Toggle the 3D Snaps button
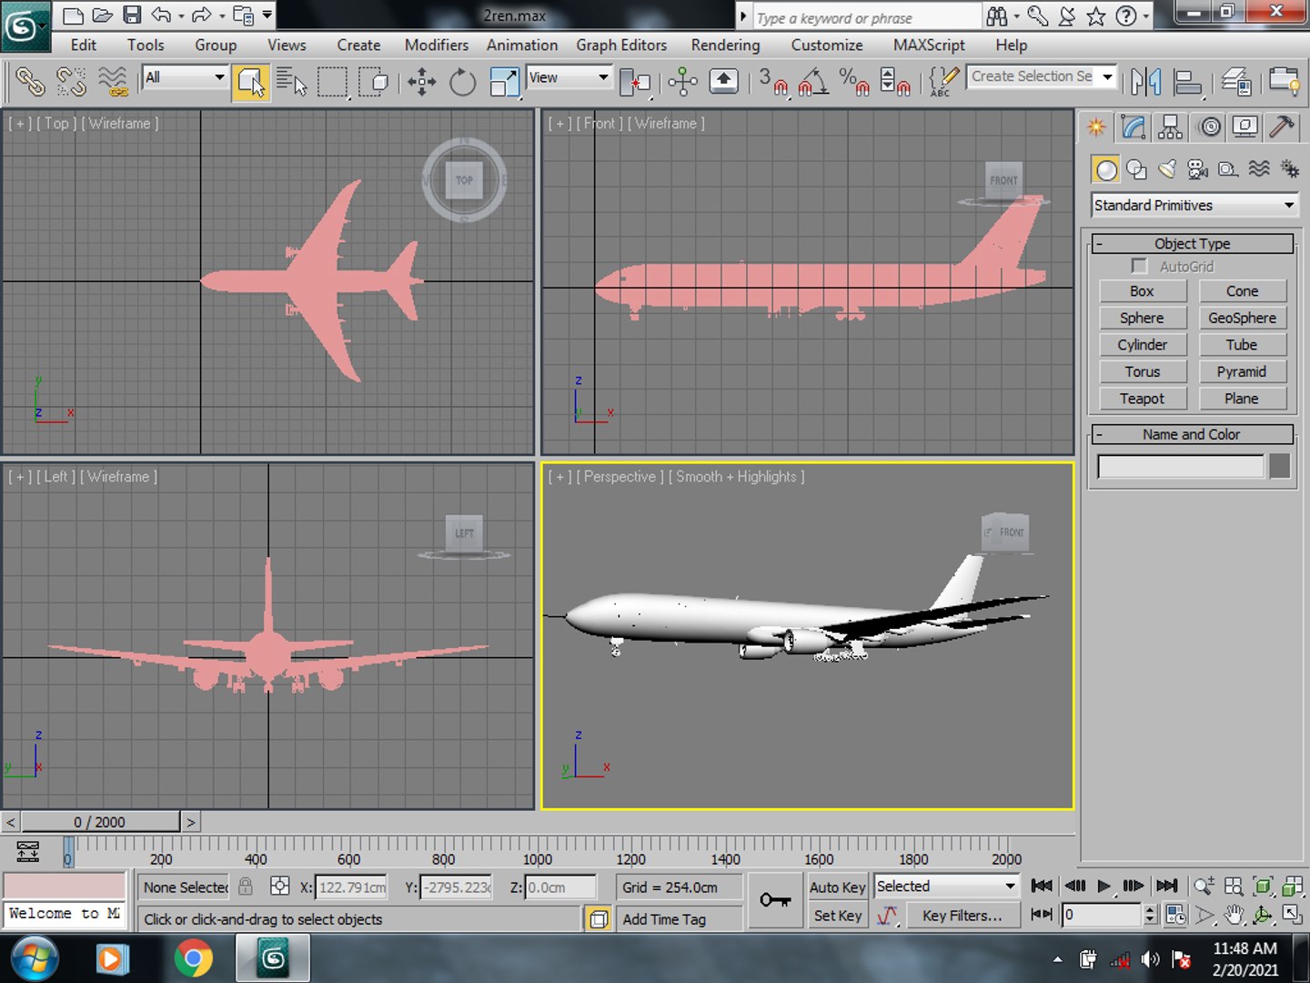1310x983 pixels. click(x=773, y=82)
